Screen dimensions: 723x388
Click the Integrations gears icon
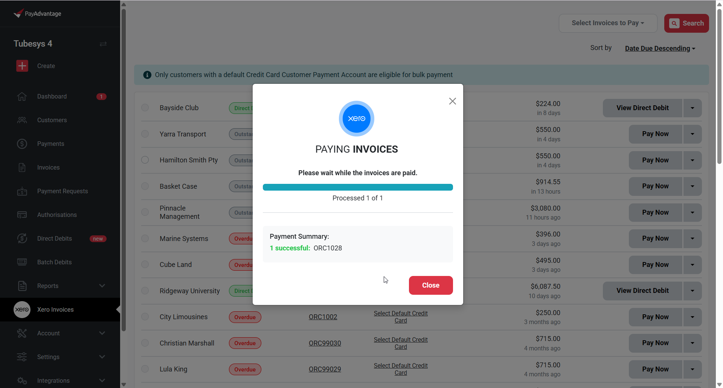pos(22,380)
